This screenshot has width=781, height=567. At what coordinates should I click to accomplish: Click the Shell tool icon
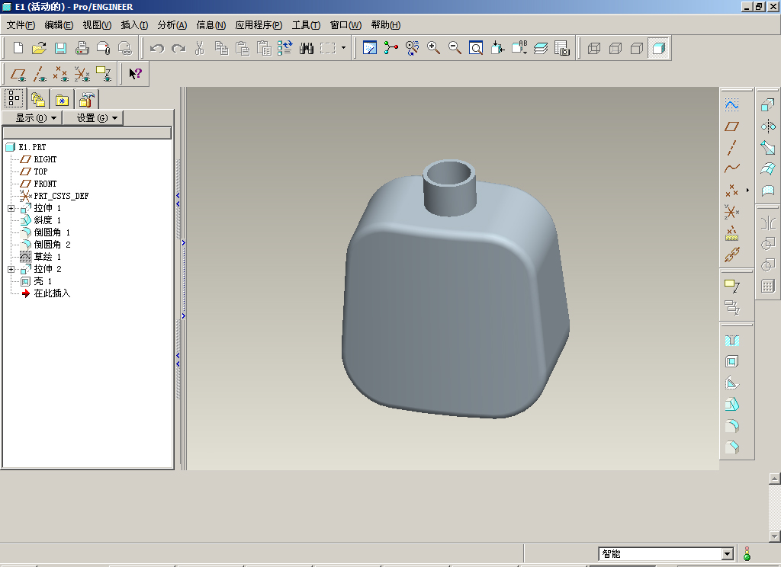[x=732, y=362]
